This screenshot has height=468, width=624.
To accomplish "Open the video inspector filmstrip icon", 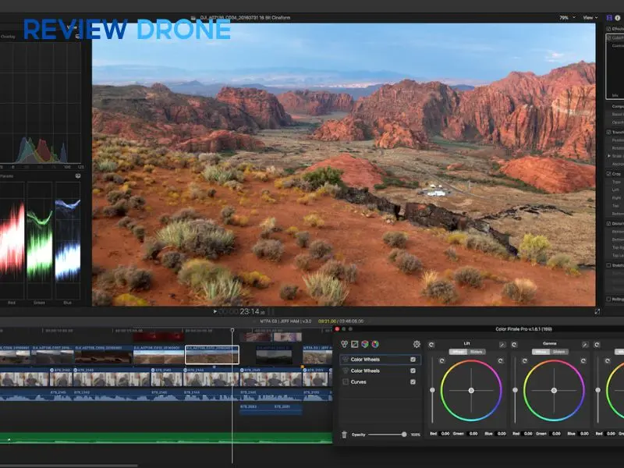I will pyautogui.click(x=609, y=18).
